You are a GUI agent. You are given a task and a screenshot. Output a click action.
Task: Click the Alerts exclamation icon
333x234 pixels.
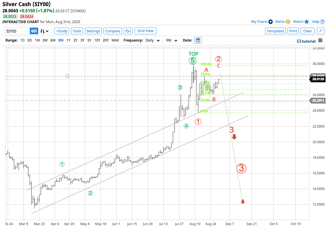(x=288, y=22)
